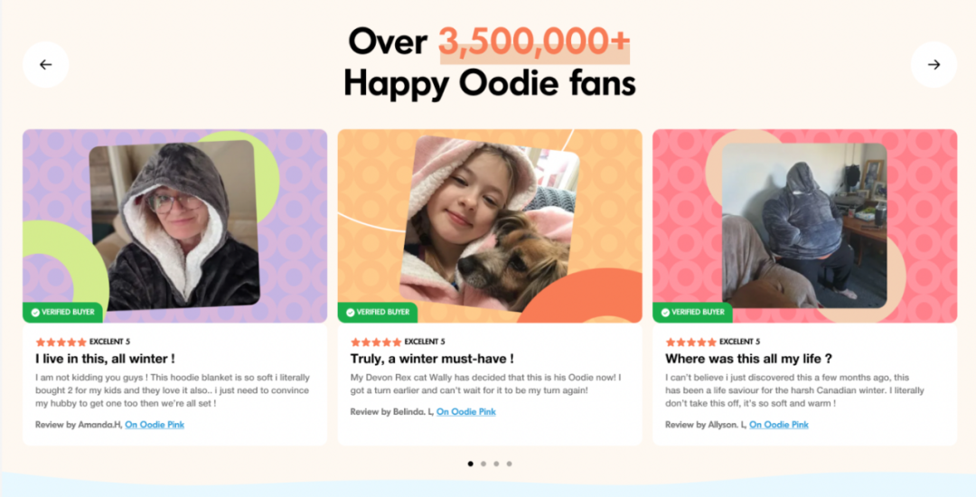Open photo of woman in grey Oodie
This screenshot has width=976, height=497.
174,225
